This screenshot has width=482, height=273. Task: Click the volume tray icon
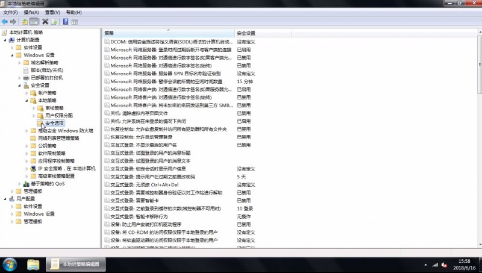444,265
